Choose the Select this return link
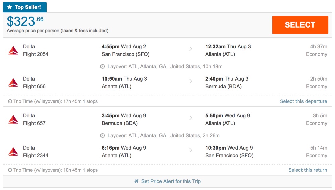Image resolution: width=335 pixels, height=190 pixels. pyautogui.click(x=308, y=170)
